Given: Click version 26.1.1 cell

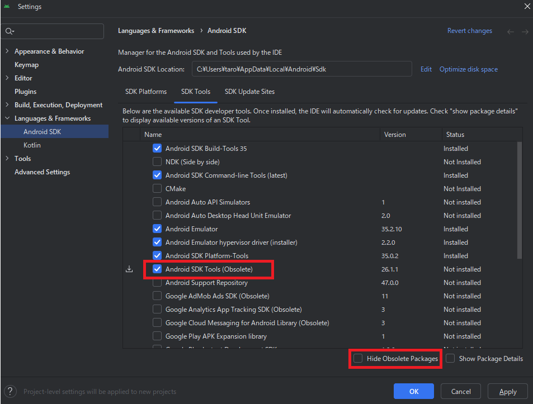Looking at the screenshot, I should tap(390, 269).
